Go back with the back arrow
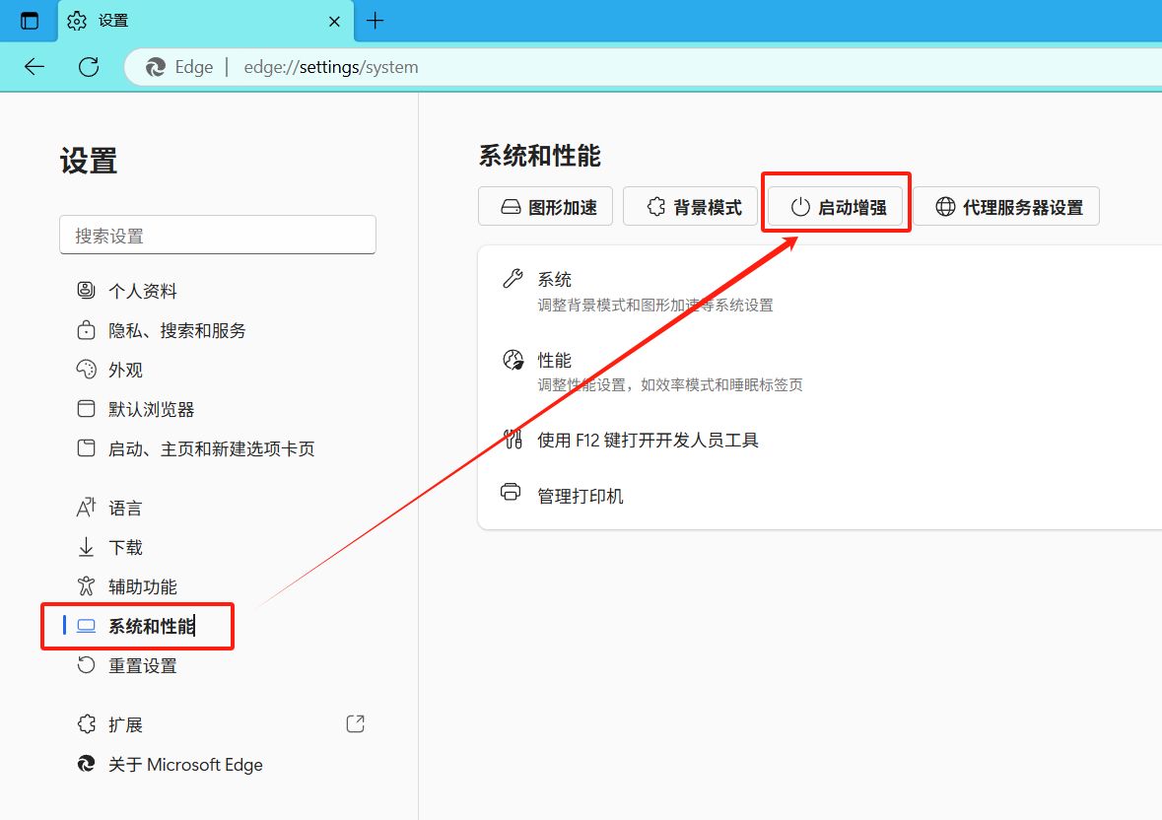 [x=34, y=67]
